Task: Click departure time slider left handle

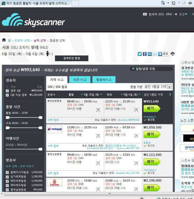Action: [8, 118]
